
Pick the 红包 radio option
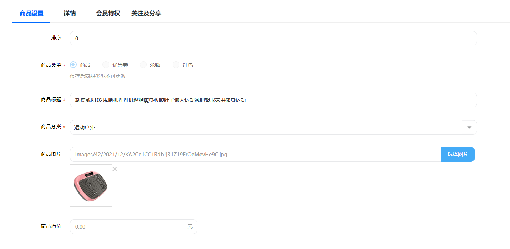[x=176, y=65]
